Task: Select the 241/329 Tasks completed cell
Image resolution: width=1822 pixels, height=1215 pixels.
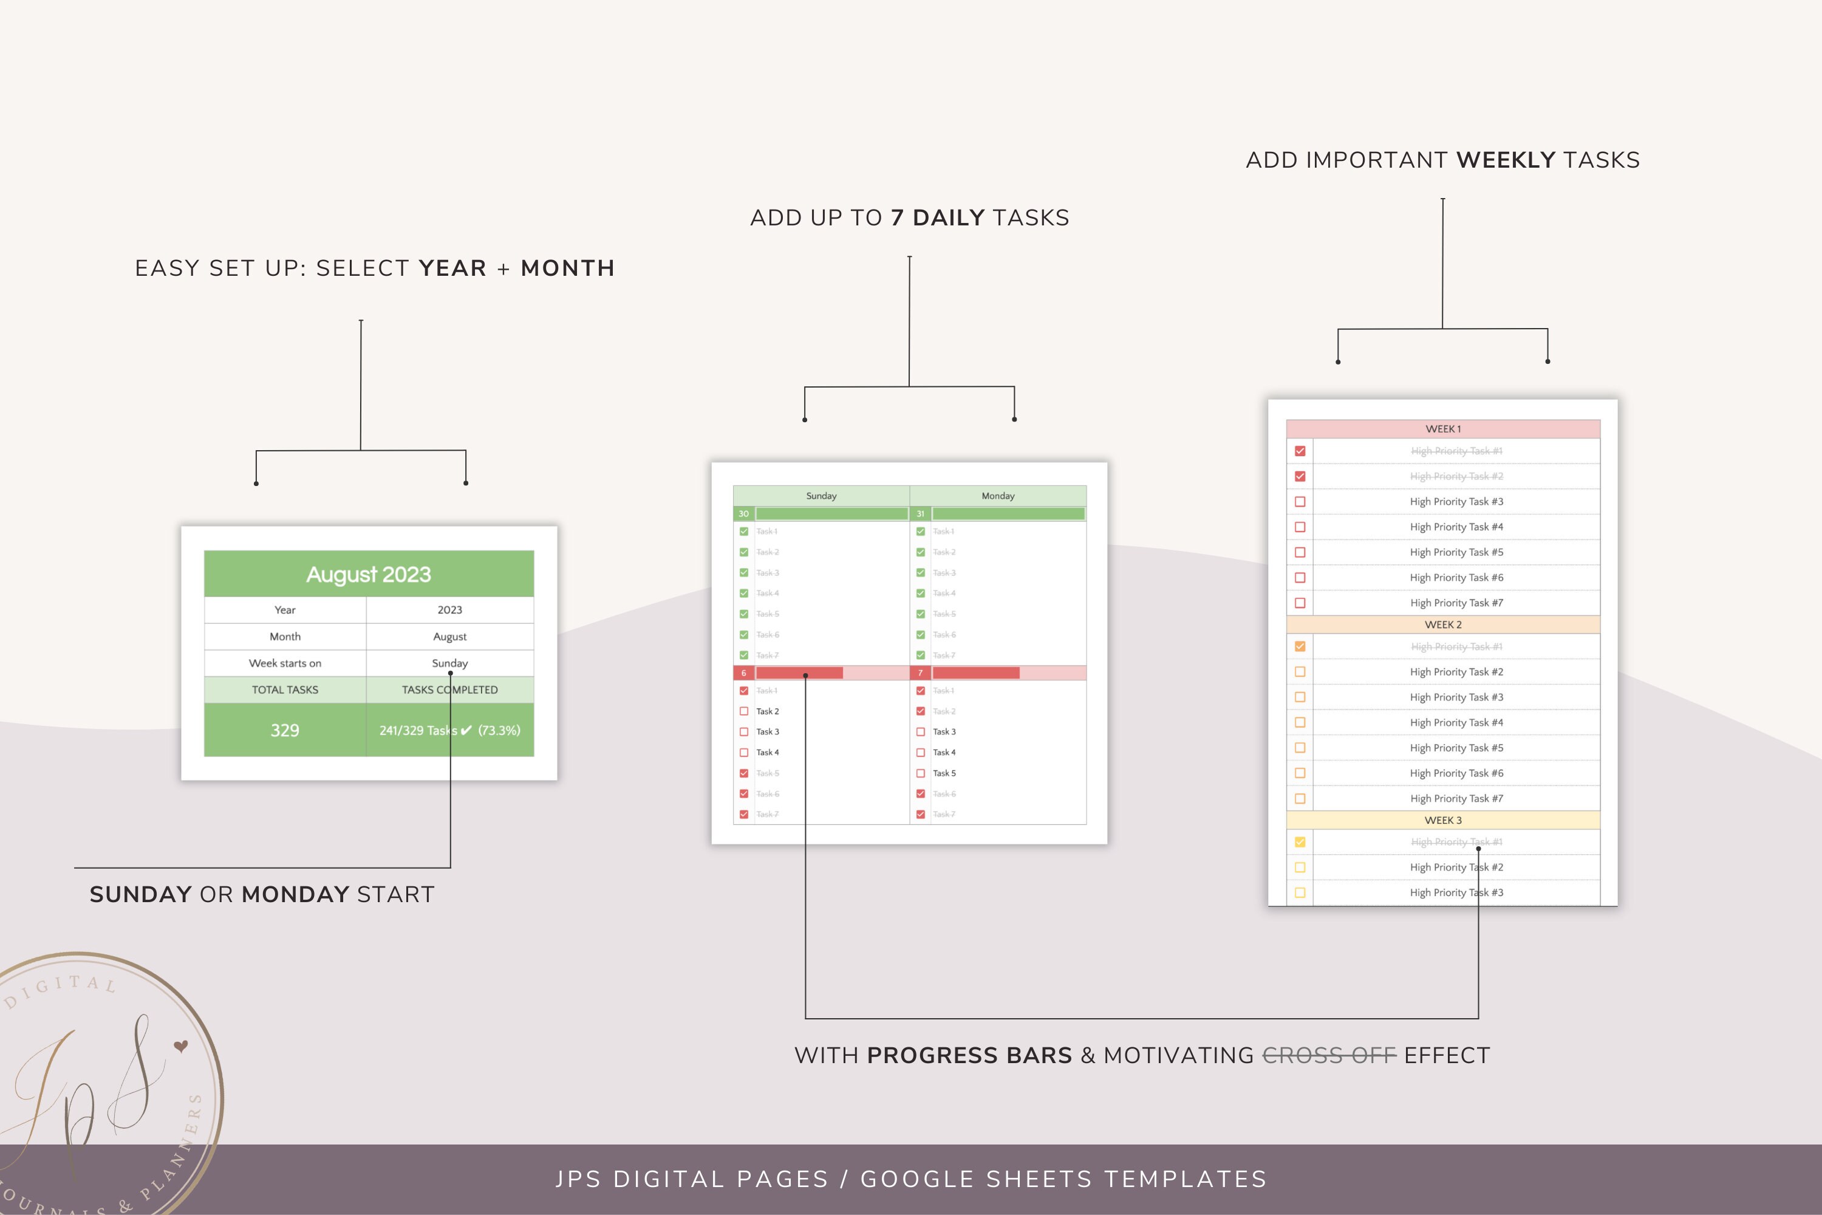Action: (450, 730)
